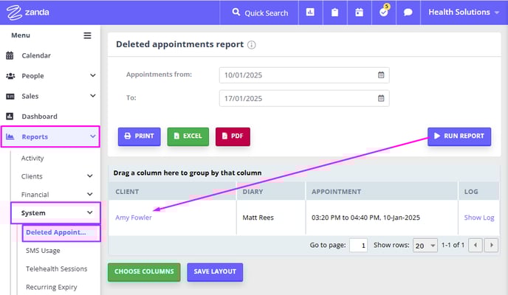Expand the Clients reports chevron
The height and width of the screenshot is (295, 508).
pos(90,176)
